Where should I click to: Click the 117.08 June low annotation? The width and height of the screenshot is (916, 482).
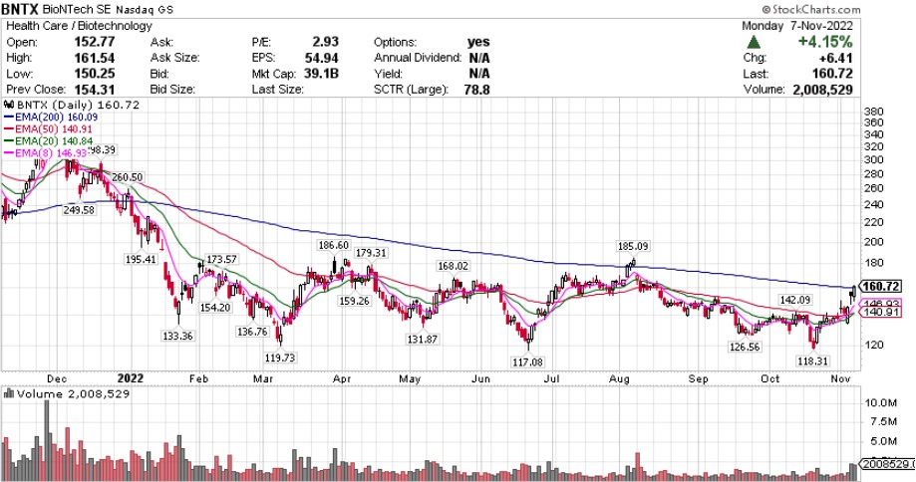[527, 362]
